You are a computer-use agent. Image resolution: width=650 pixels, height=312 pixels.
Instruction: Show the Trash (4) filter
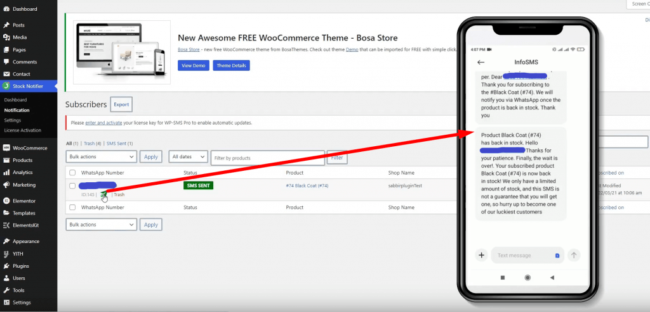pos(93,144)
